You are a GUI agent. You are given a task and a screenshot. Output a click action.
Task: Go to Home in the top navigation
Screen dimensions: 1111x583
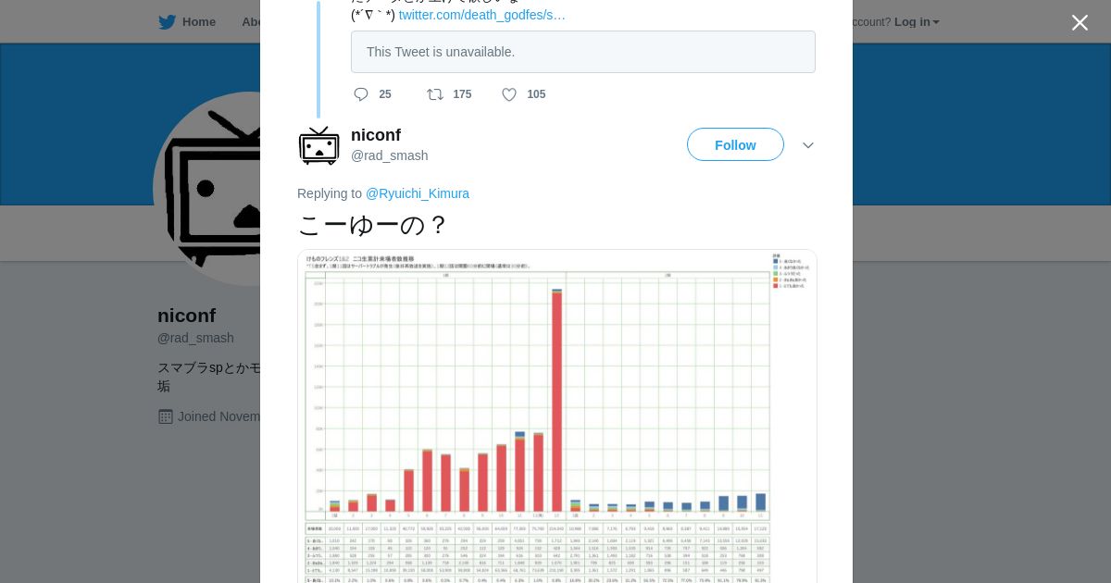188,22
